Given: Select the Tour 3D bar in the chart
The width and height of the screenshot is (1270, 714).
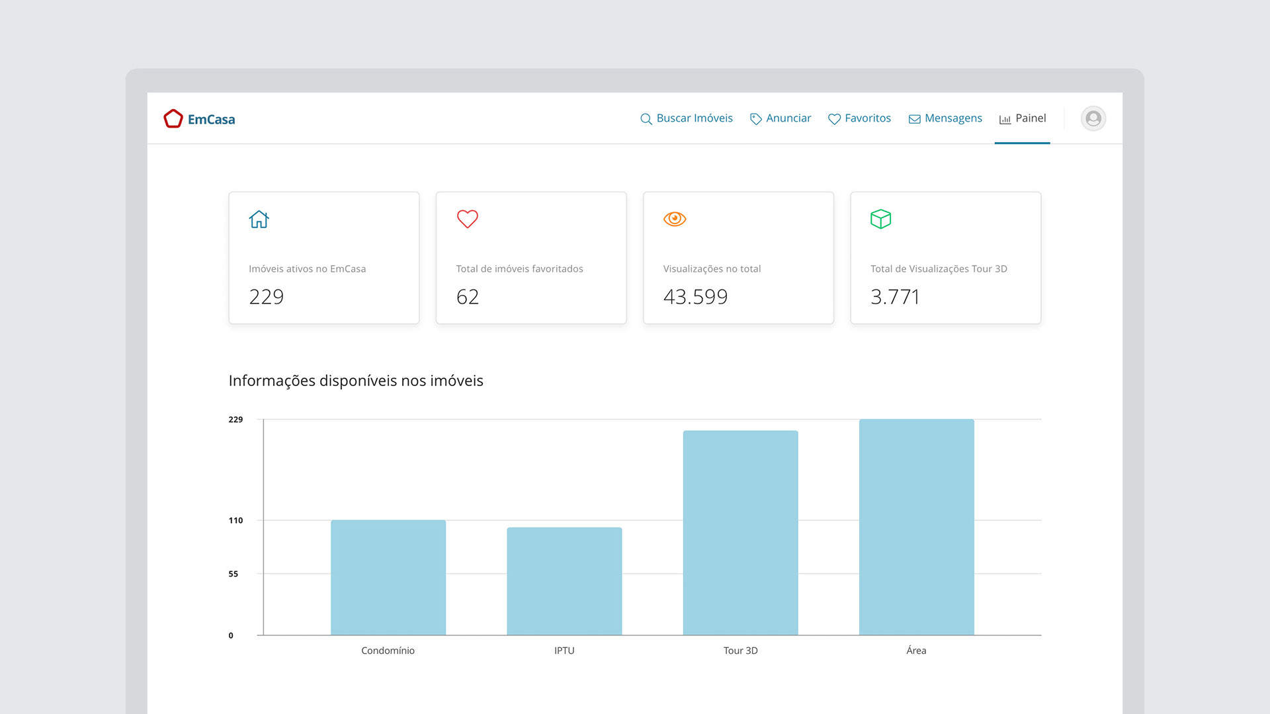Looking at the screenshot, I should (740, 533).
